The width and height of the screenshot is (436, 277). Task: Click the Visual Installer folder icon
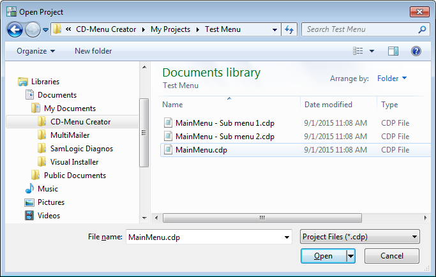(41, 161)
